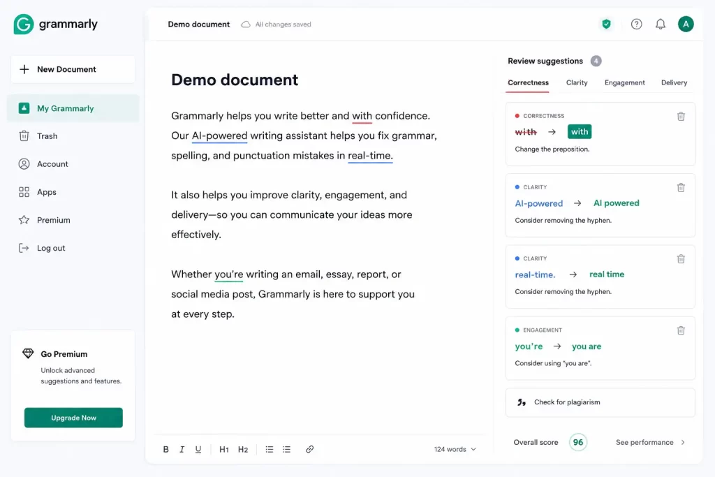The image size is (715, 477).
Task: Click 'Consider using "you are".' description
Action: [553, 363]
